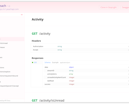This screenshot has width=129, height=104.
Task: Open the sidebar three-dots menu icon
Action: pyautogui.click(x=22, y=15)
